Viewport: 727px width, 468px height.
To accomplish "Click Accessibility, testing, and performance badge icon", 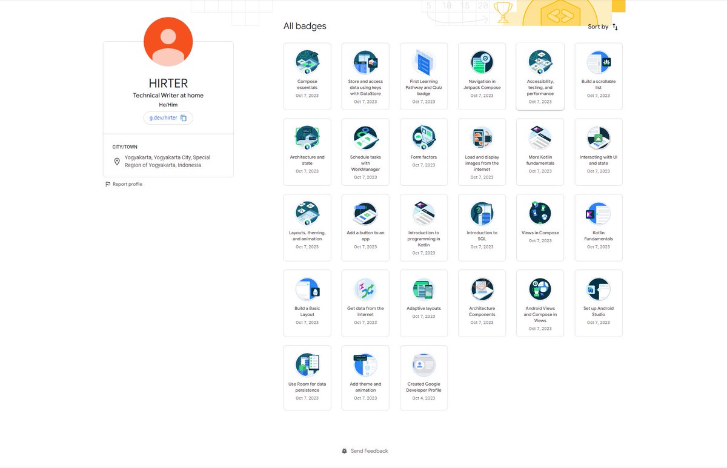I will [540, 62].
